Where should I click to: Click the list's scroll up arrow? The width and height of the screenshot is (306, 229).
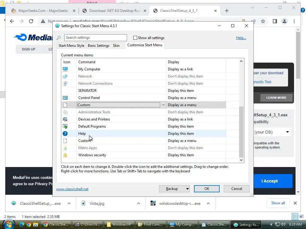[241, 61]
